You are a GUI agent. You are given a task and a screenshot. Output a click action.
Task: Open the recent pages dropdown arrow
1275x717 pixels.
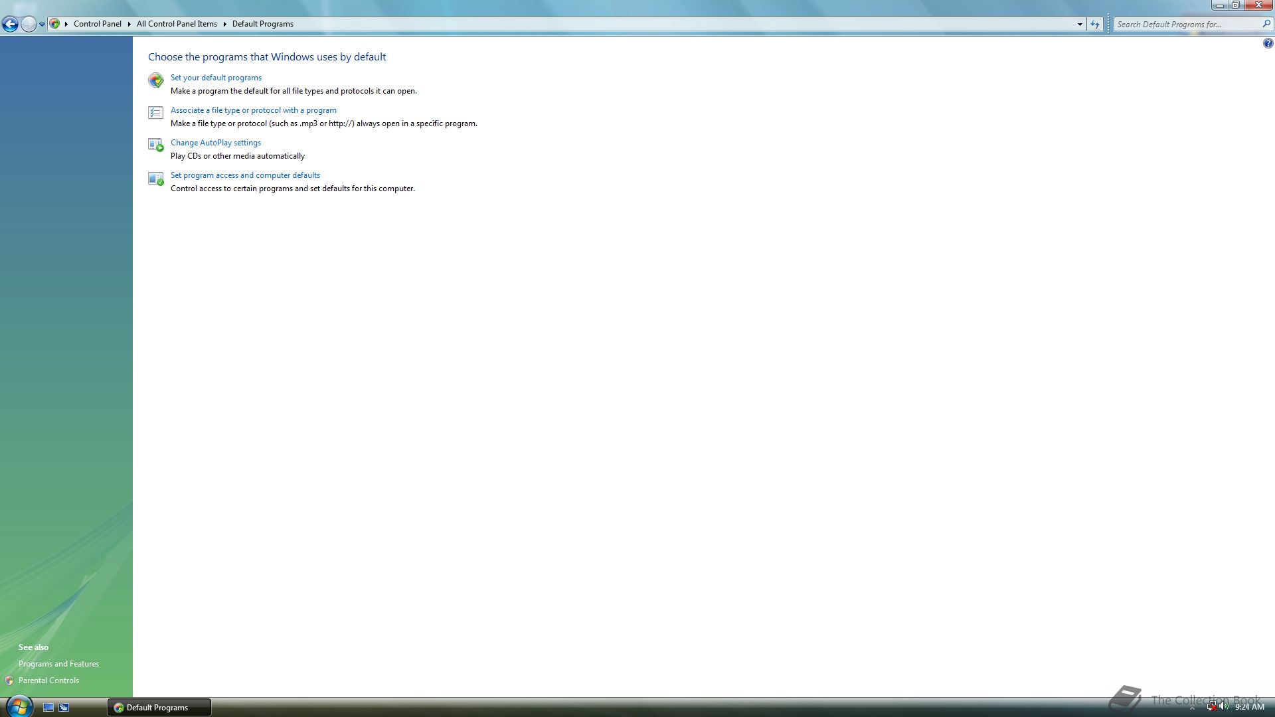[x=42, y=25]
